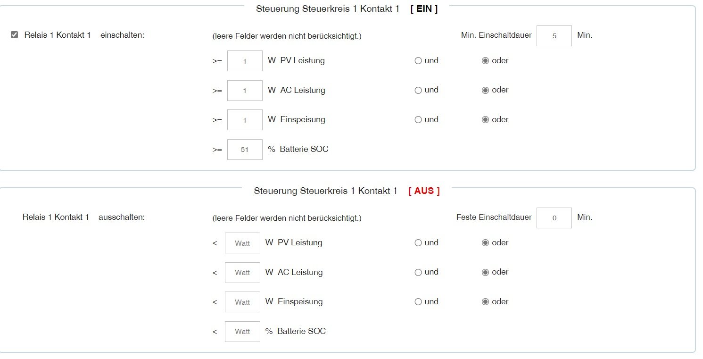Select 'und' for Einspeisung in AUS section

[418, 302]
